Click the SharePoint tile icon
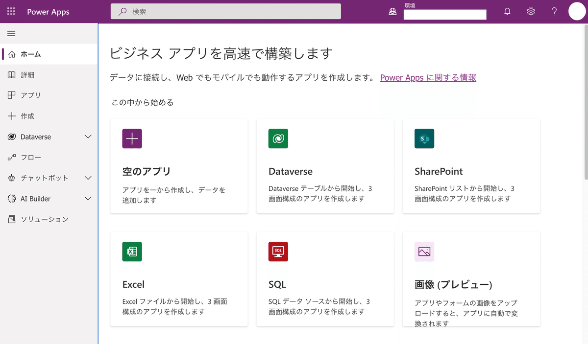 tap(424, 138)
